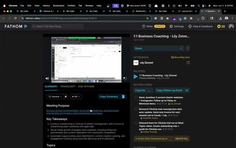Screen dimensions: 236x148
Task: Open Help & Feedback lifebuoy
Action: [x=190, y=26]
